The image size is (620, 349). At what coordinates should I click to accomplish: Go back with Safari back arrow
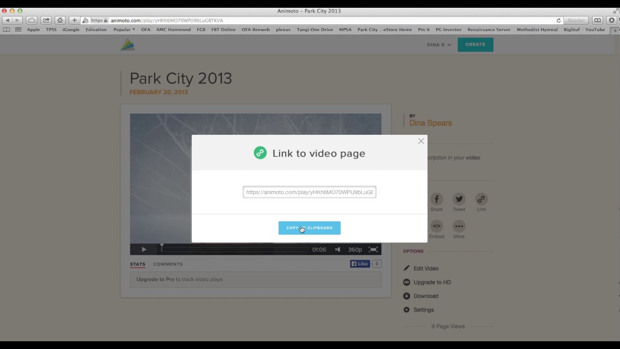(7, 20)
